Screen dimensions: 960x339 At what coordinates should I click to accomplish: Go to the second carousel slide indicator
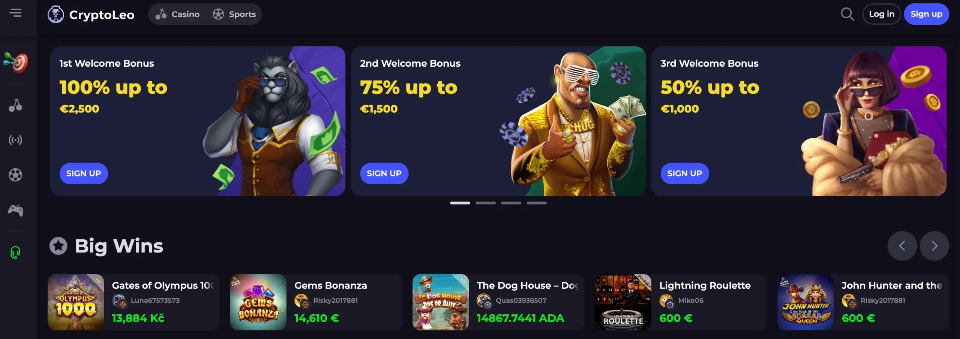[x=485, y=203]
